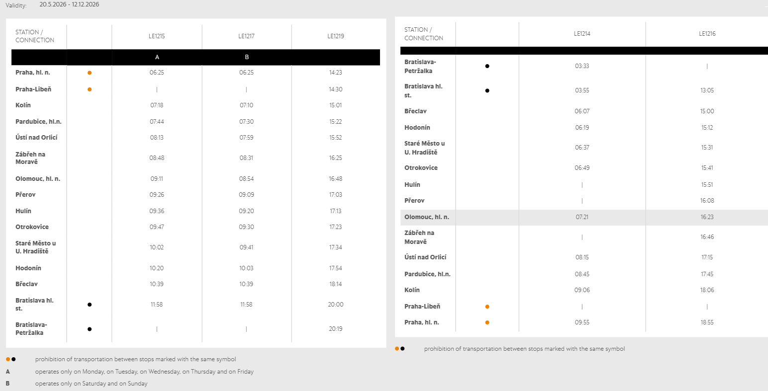Screen dimensions: 768x391
Task: Select the 03:55 Bratislava hl. st. departure
Action: 582,90
